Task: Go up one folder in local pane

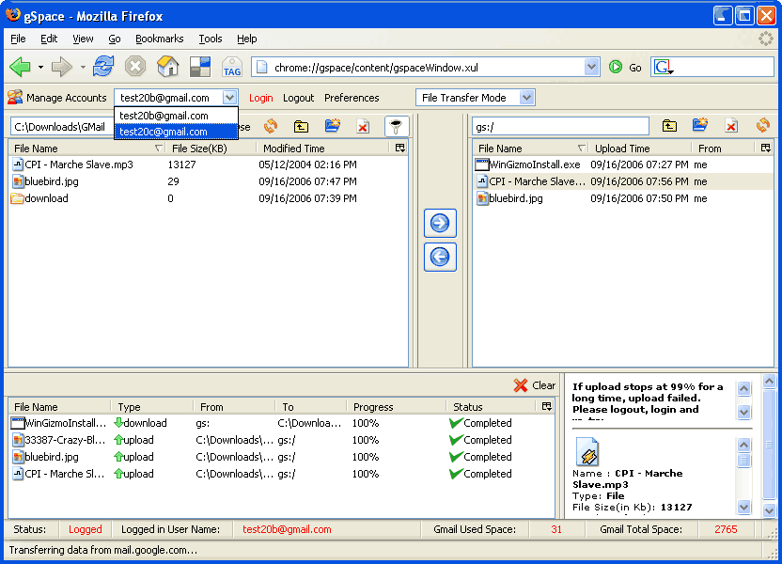Action: coord(301,126)
